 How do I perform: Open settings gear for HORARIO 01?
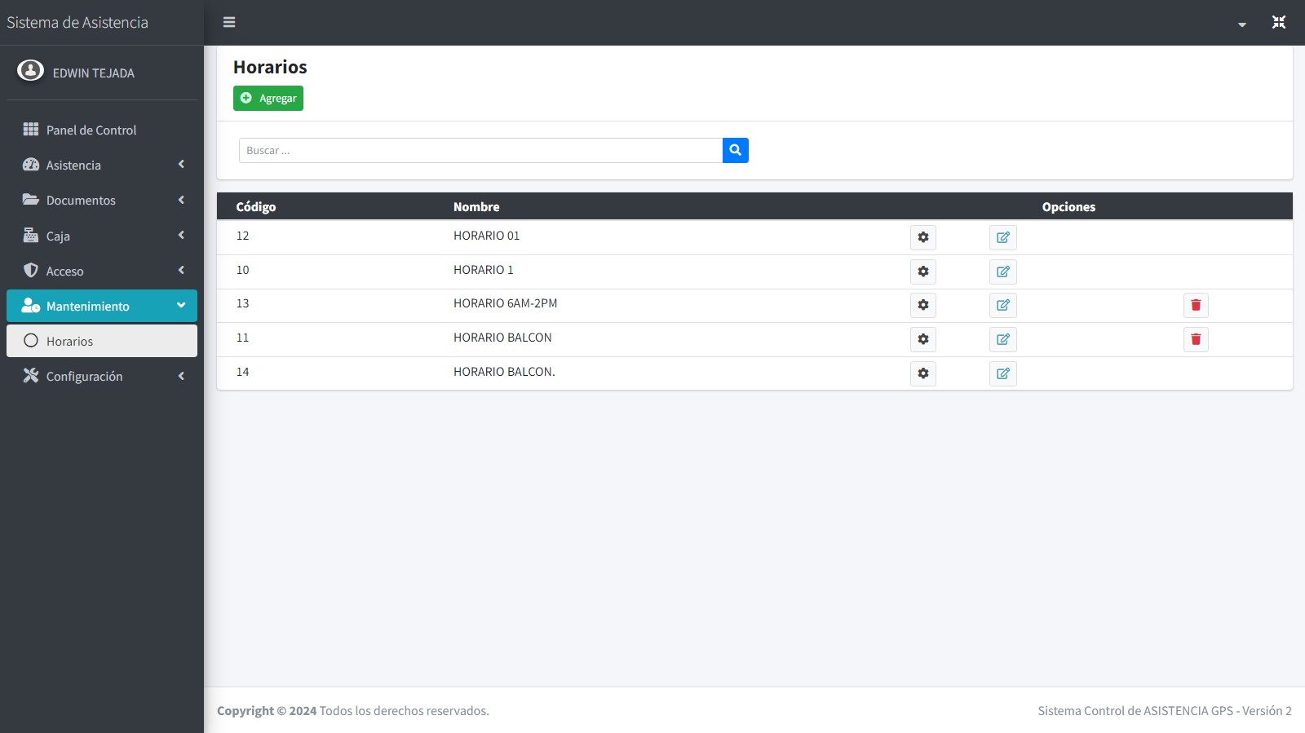click(x=922, y=237)
